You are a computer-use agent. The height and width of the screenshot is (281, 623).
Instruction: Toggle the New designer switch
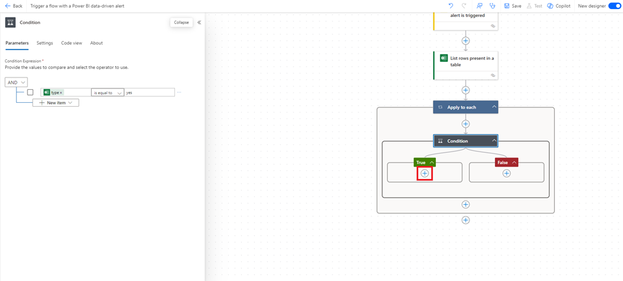tap(615, 6)
